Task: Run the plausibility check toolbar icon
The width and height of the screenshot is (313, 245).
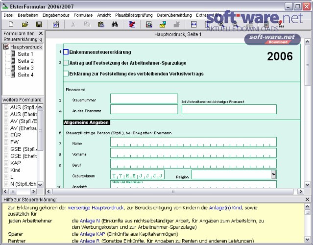Action: (132, 24)
